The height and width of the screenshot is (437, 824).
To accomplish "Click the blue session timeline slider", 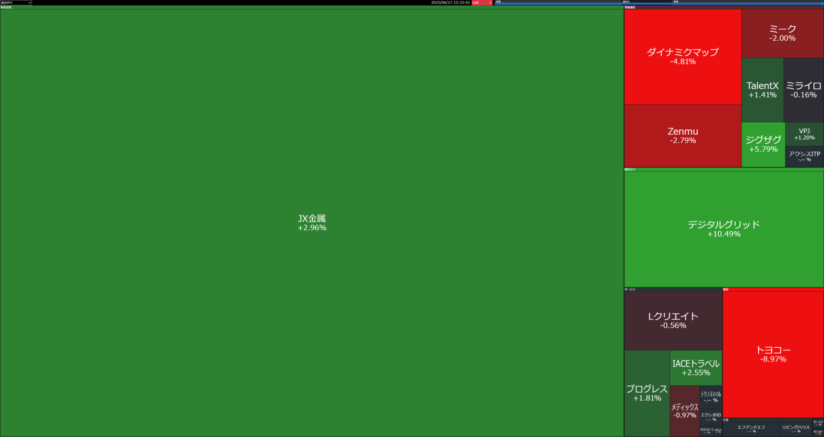I will 659,3.
